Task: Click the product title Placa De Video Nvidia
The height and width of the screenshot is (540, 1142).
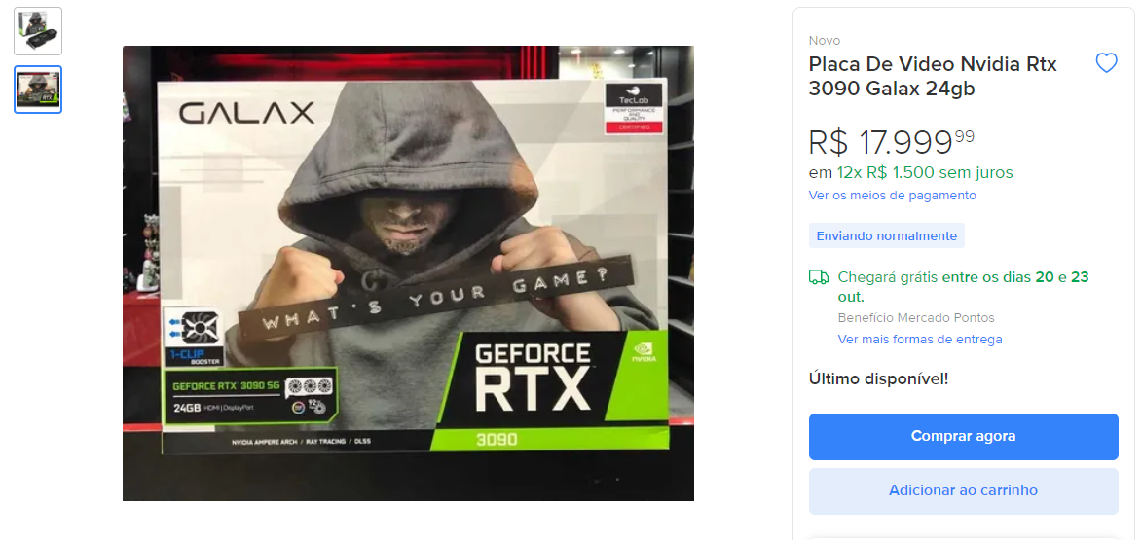Action: pos(933,76)
